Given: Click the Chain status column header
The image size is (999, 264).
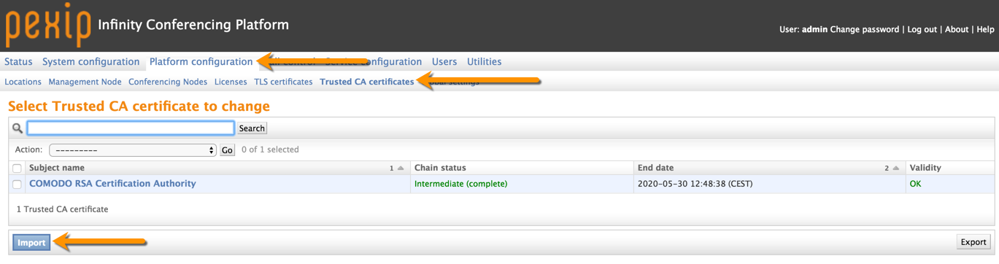Looking at the screenshot, I should [x=440, y=168].
